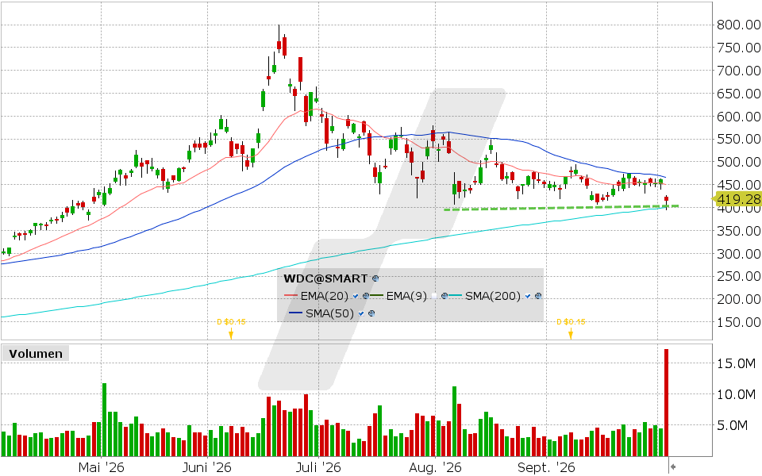Viewport: 762px width, 476px height.
Task: Click the WDC@SMART symbol label
Action: pyautogui.click(x=325, y=278)
